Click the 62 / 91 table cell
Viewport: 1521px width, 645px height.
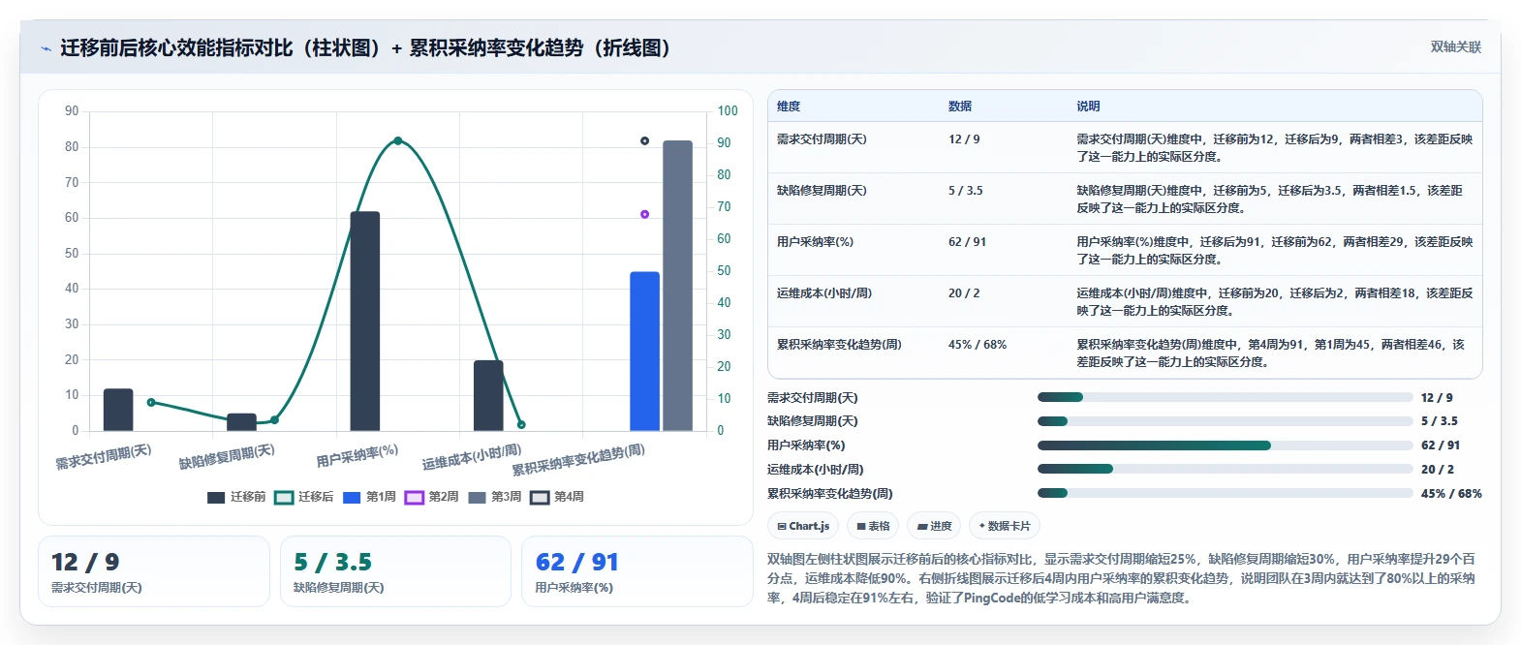967,242
